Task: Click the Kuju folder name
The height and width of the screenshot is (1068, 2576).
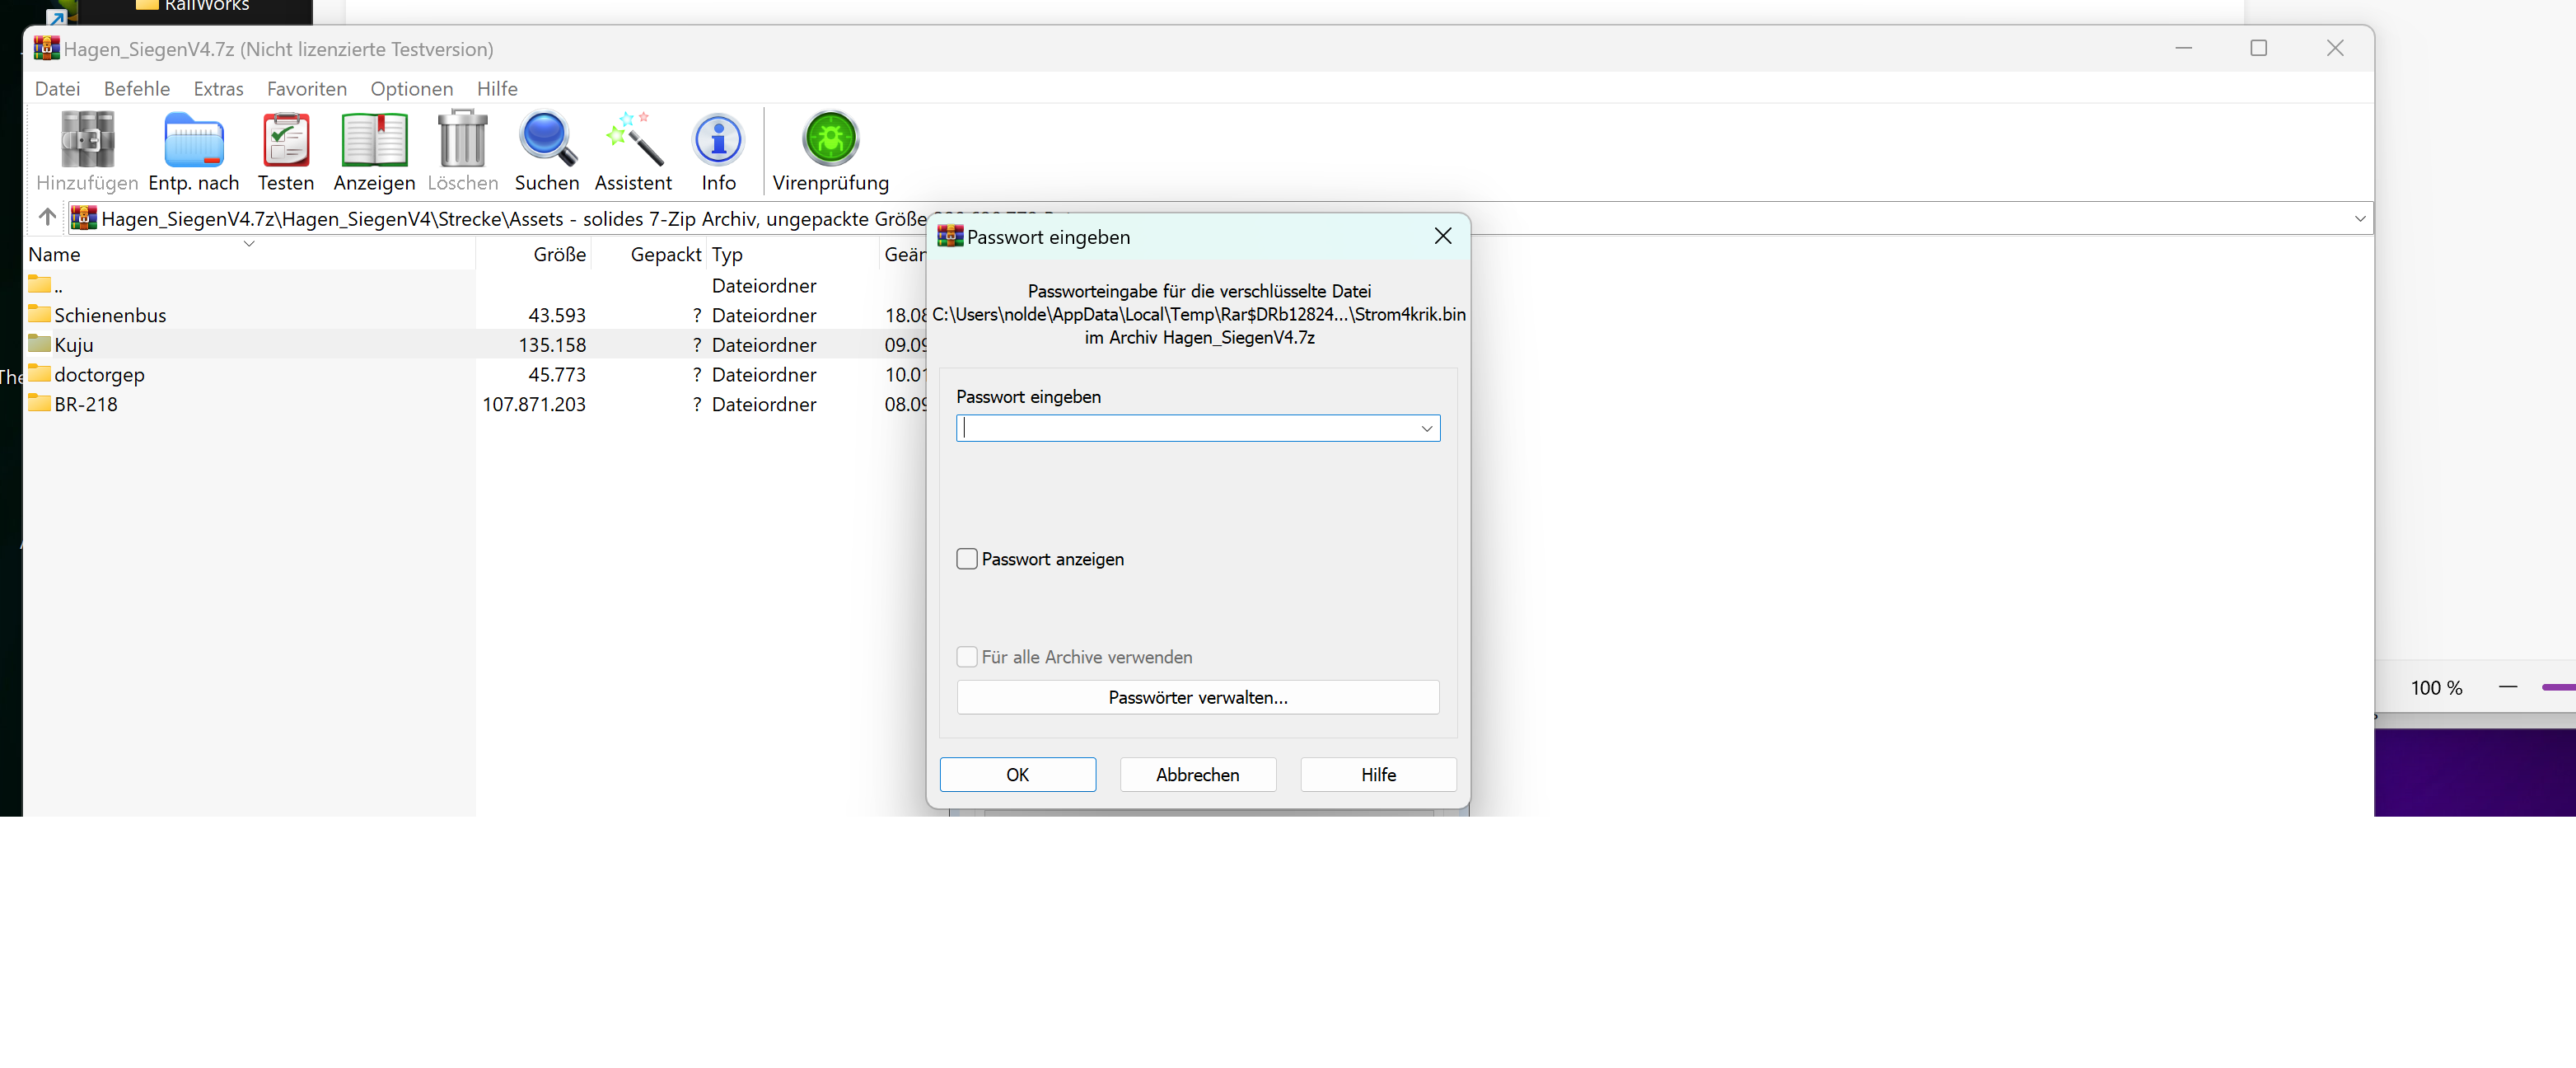Action: pyautogui.click(x=74, y=345)
